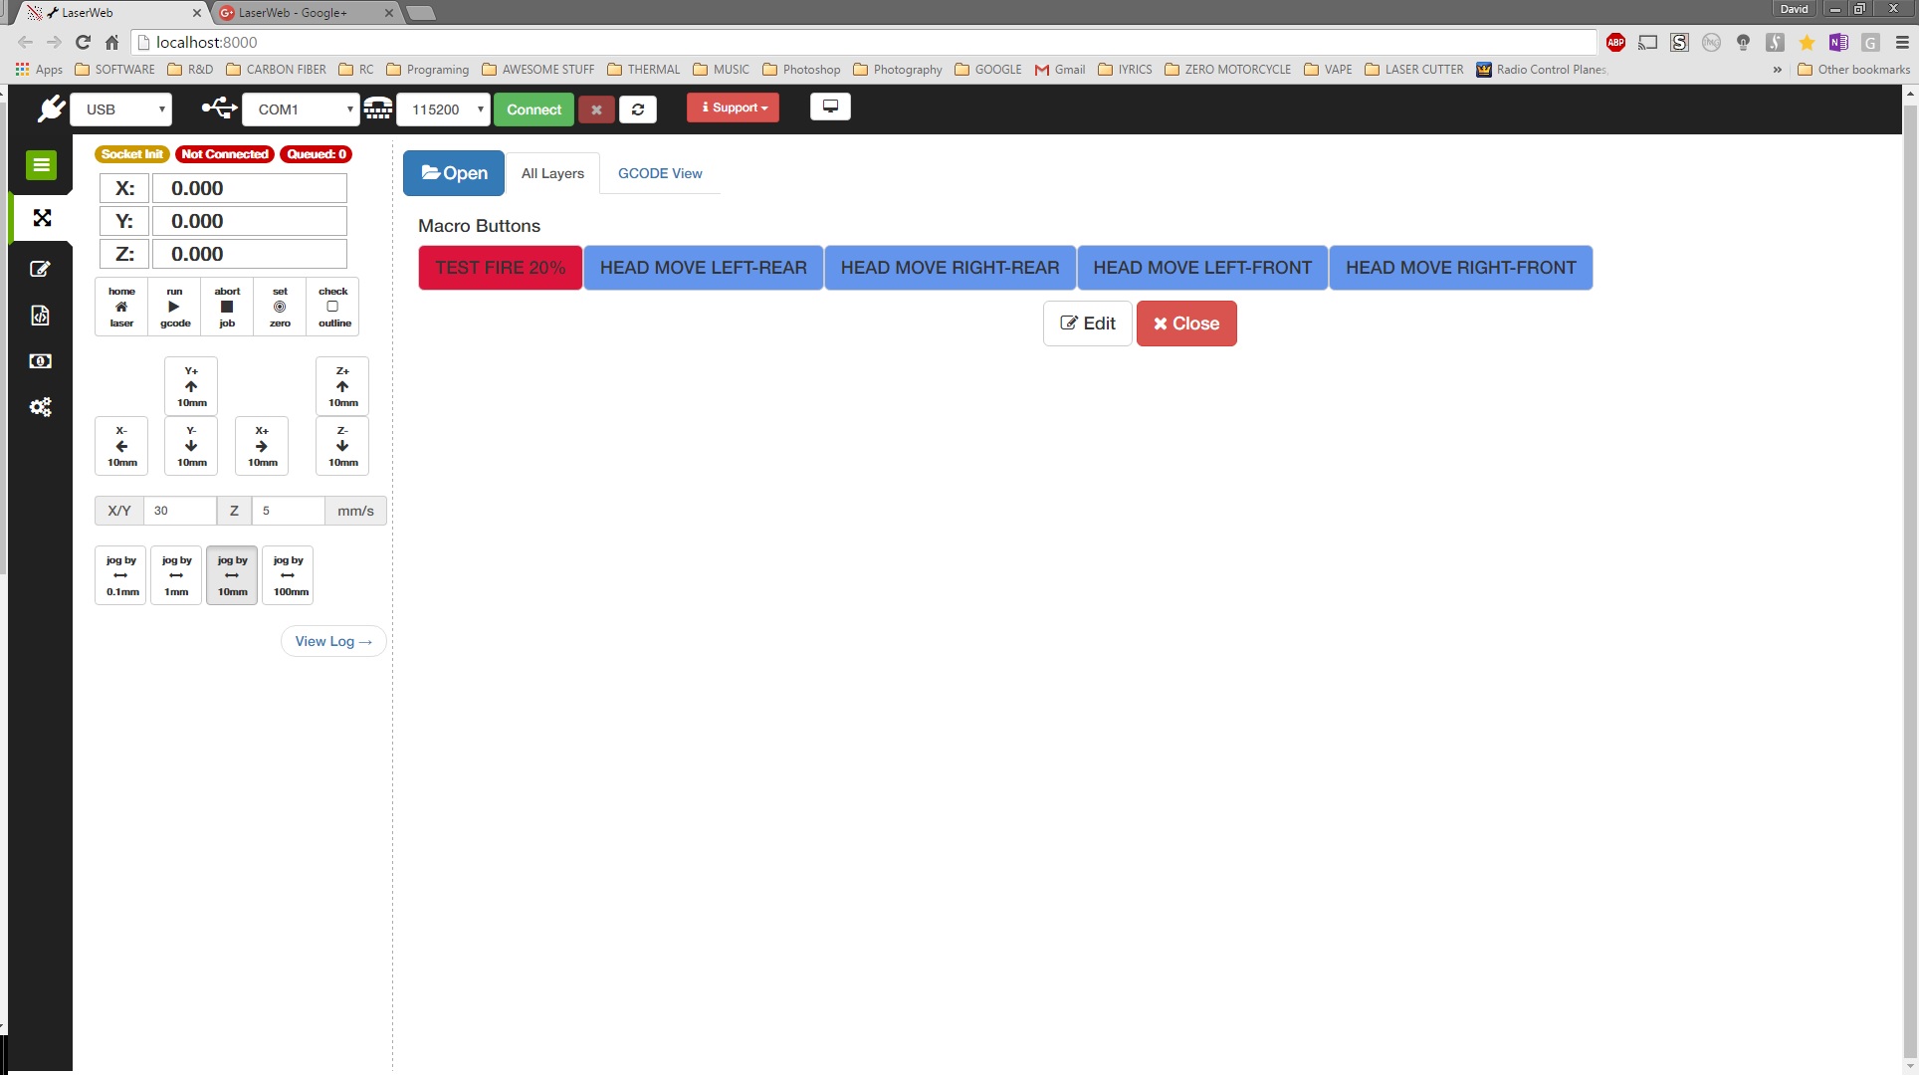Click HEAD MOVE RIGHT-REAR macro button
Viewport: 1919px width, 1075px height.
tap(951, 268)
